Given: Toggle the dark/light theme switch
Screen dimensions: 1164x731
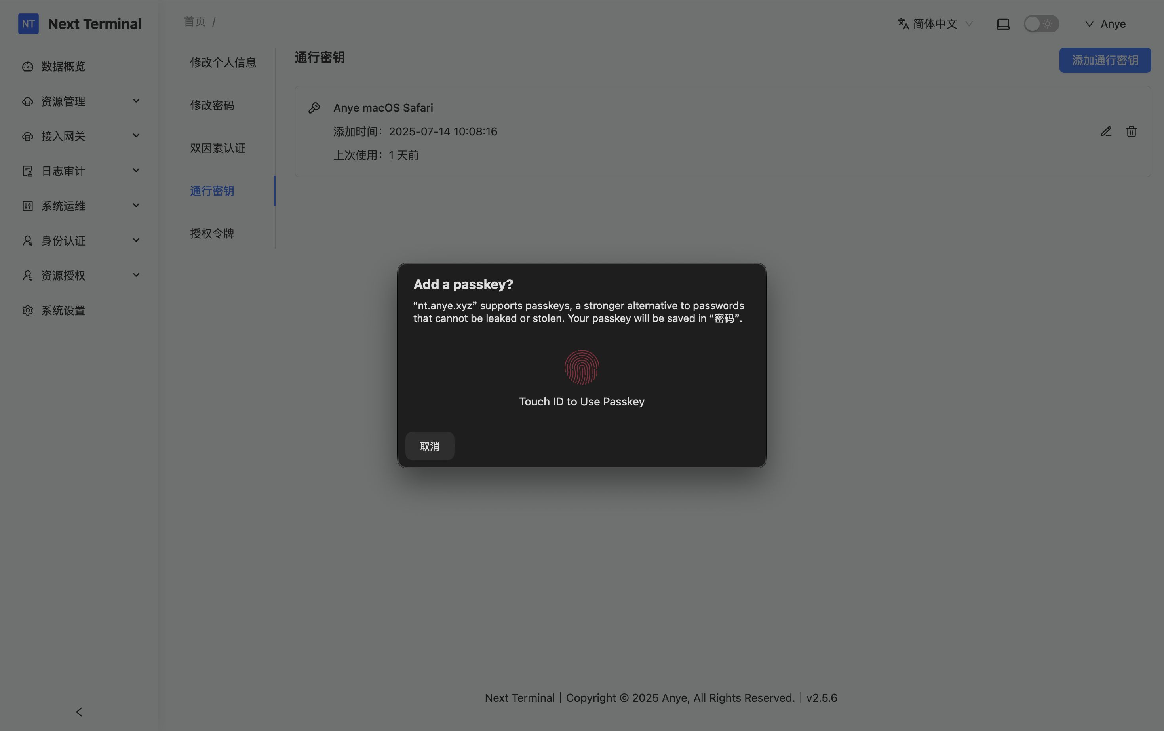Looking at the screenshot, I should pos(1041,24).
